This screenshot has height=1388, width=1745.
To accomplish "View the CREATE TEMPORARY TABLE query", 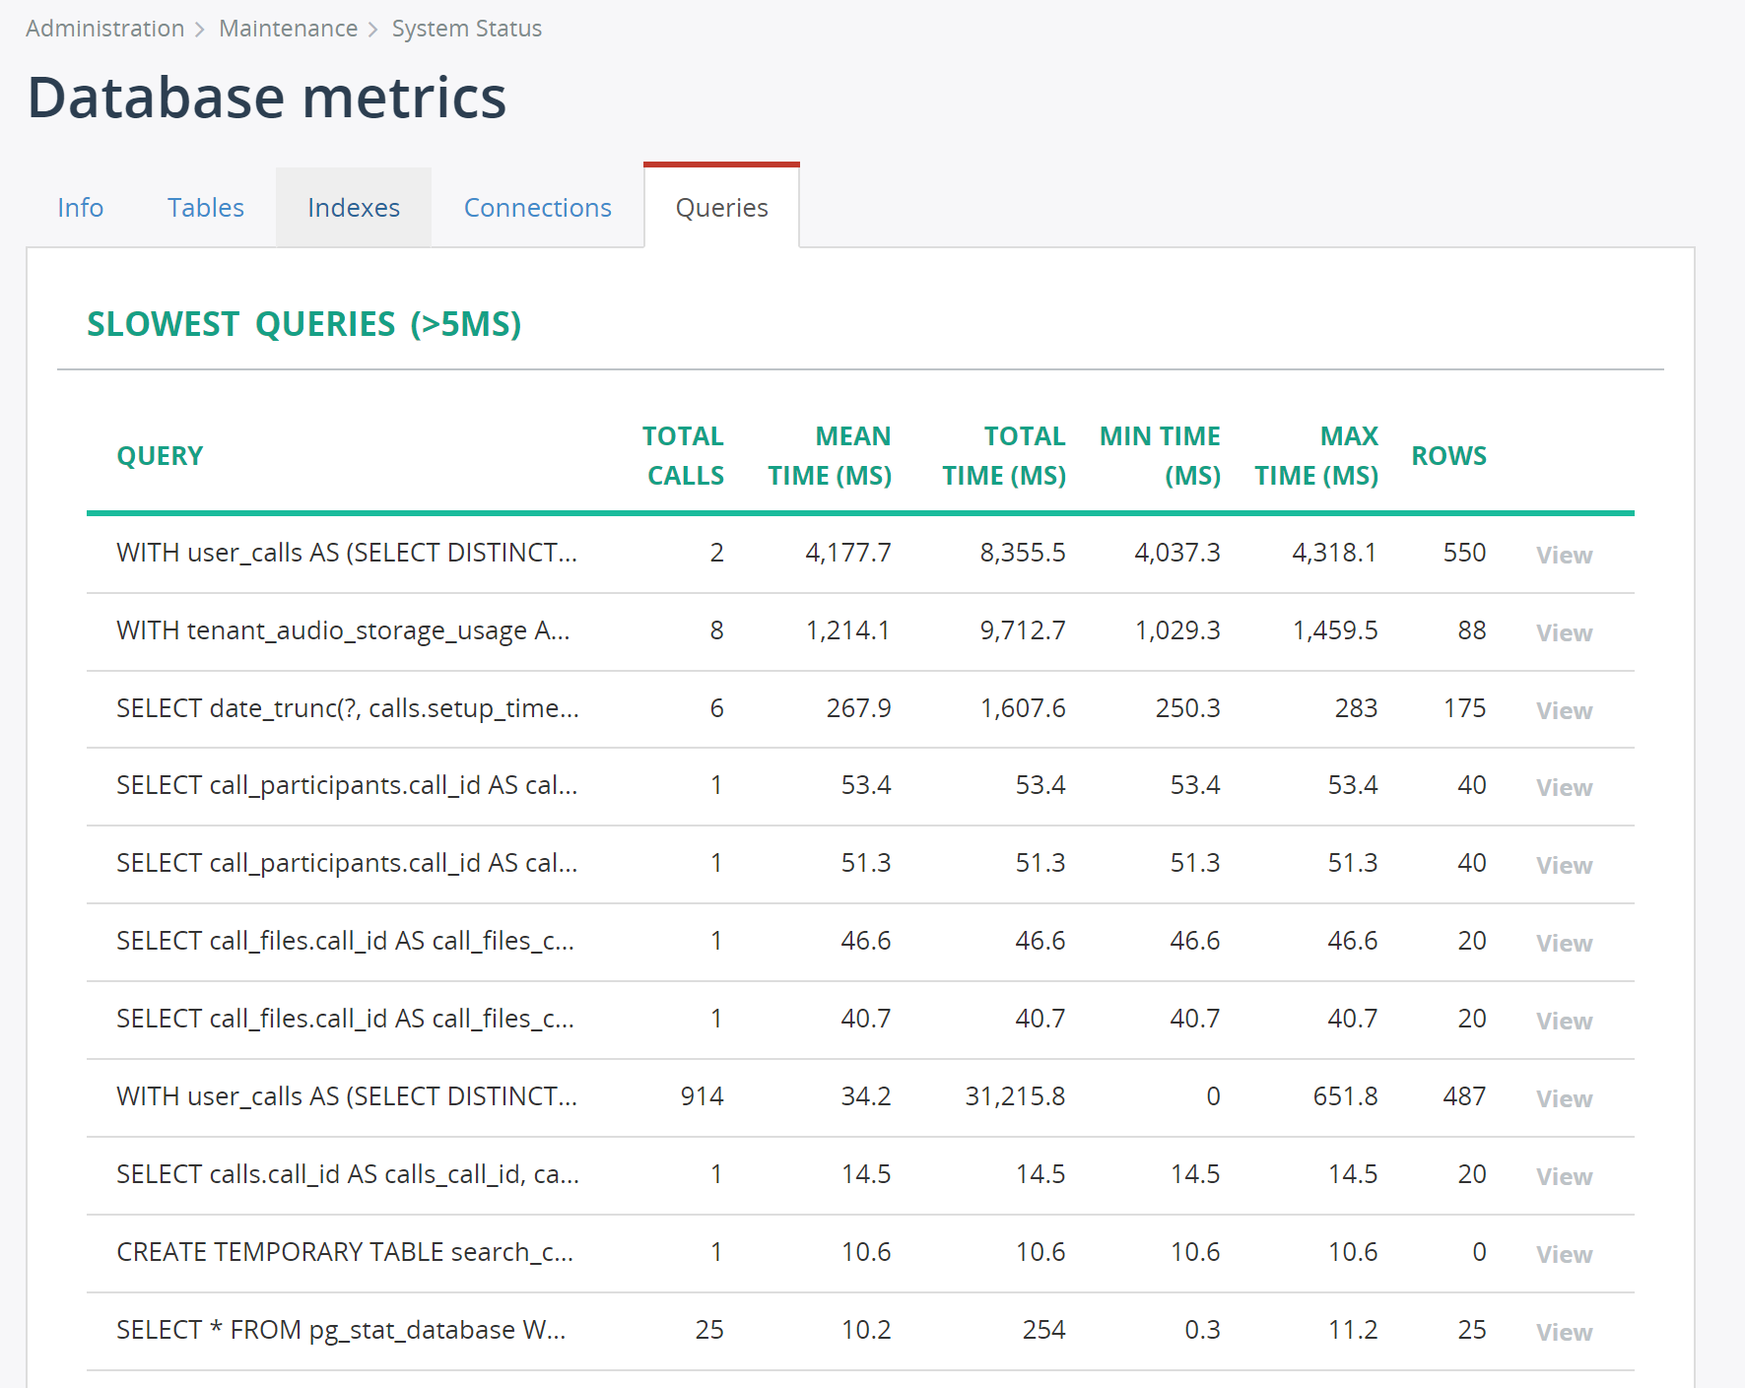I will tap(1564, 1254).
